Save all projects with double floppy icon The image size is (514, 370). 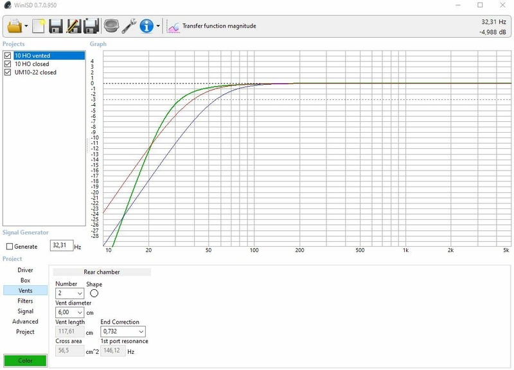(91, 26)
